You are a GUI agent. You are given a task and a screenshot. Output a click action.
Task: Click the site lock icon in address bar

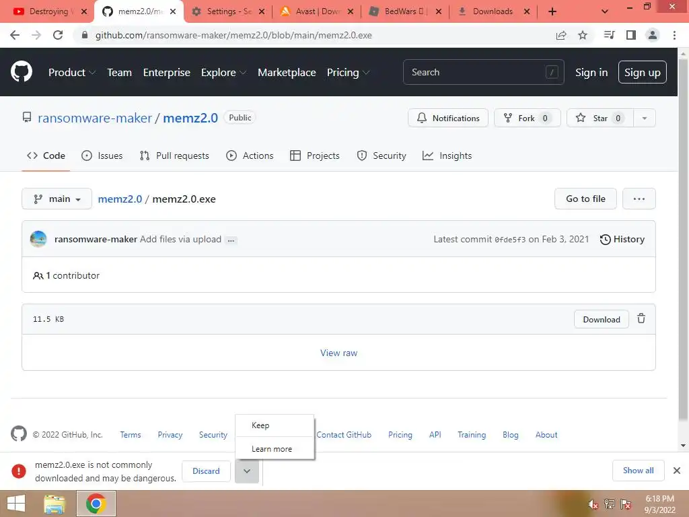(85, 35)
